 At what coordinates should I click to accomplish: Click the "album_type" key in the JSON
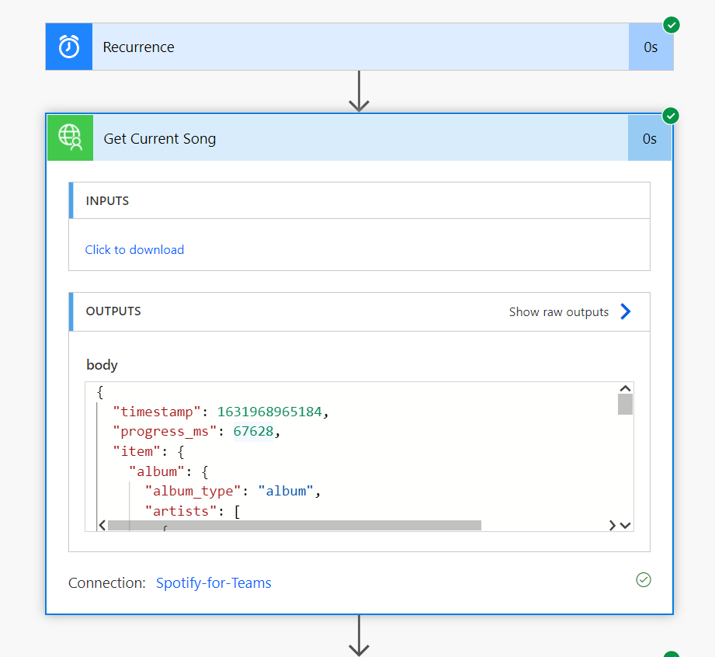coord(193,492)
